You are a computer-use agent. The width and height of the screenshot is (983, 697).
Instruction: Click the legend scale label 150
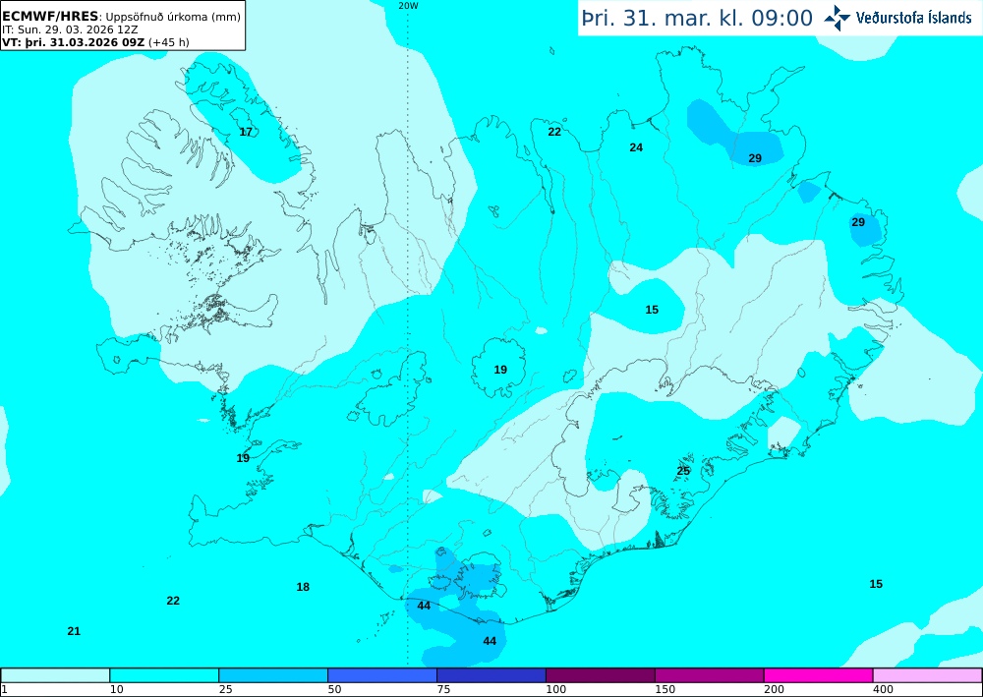click(665, 689)
